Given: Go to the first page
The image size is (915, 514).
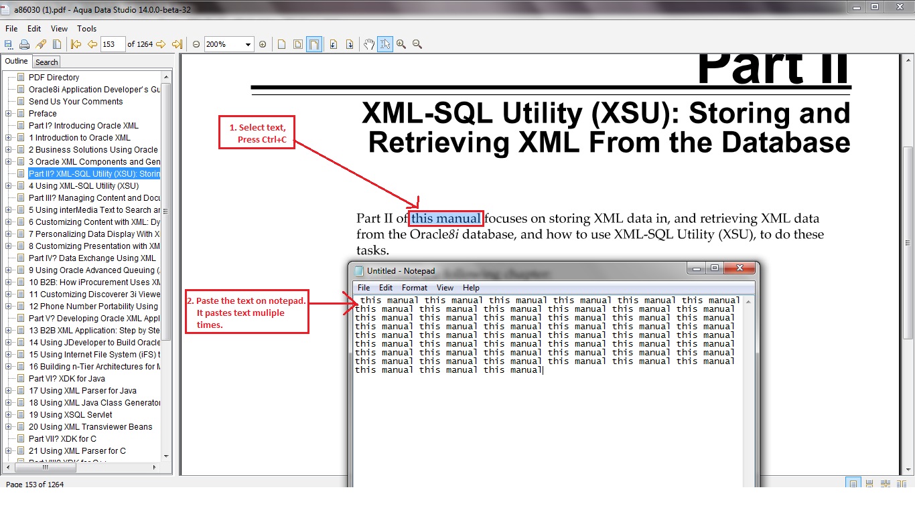Looking at the screenshot, I should pos(76,44).
